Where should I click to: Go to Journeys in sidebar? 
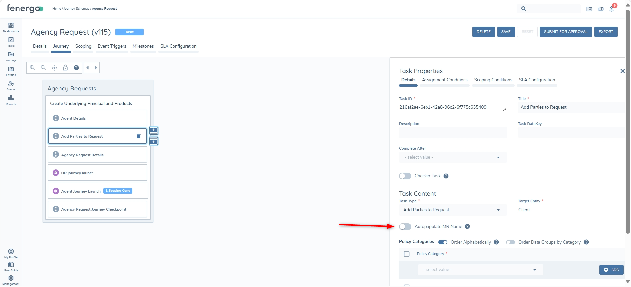11,56
